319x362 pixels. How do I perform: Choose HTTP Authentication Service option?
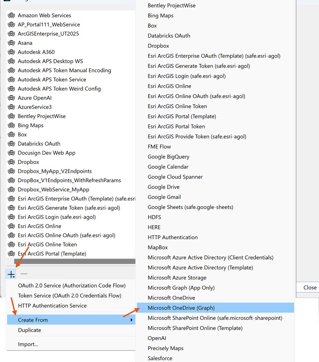(x=52, y=306)
